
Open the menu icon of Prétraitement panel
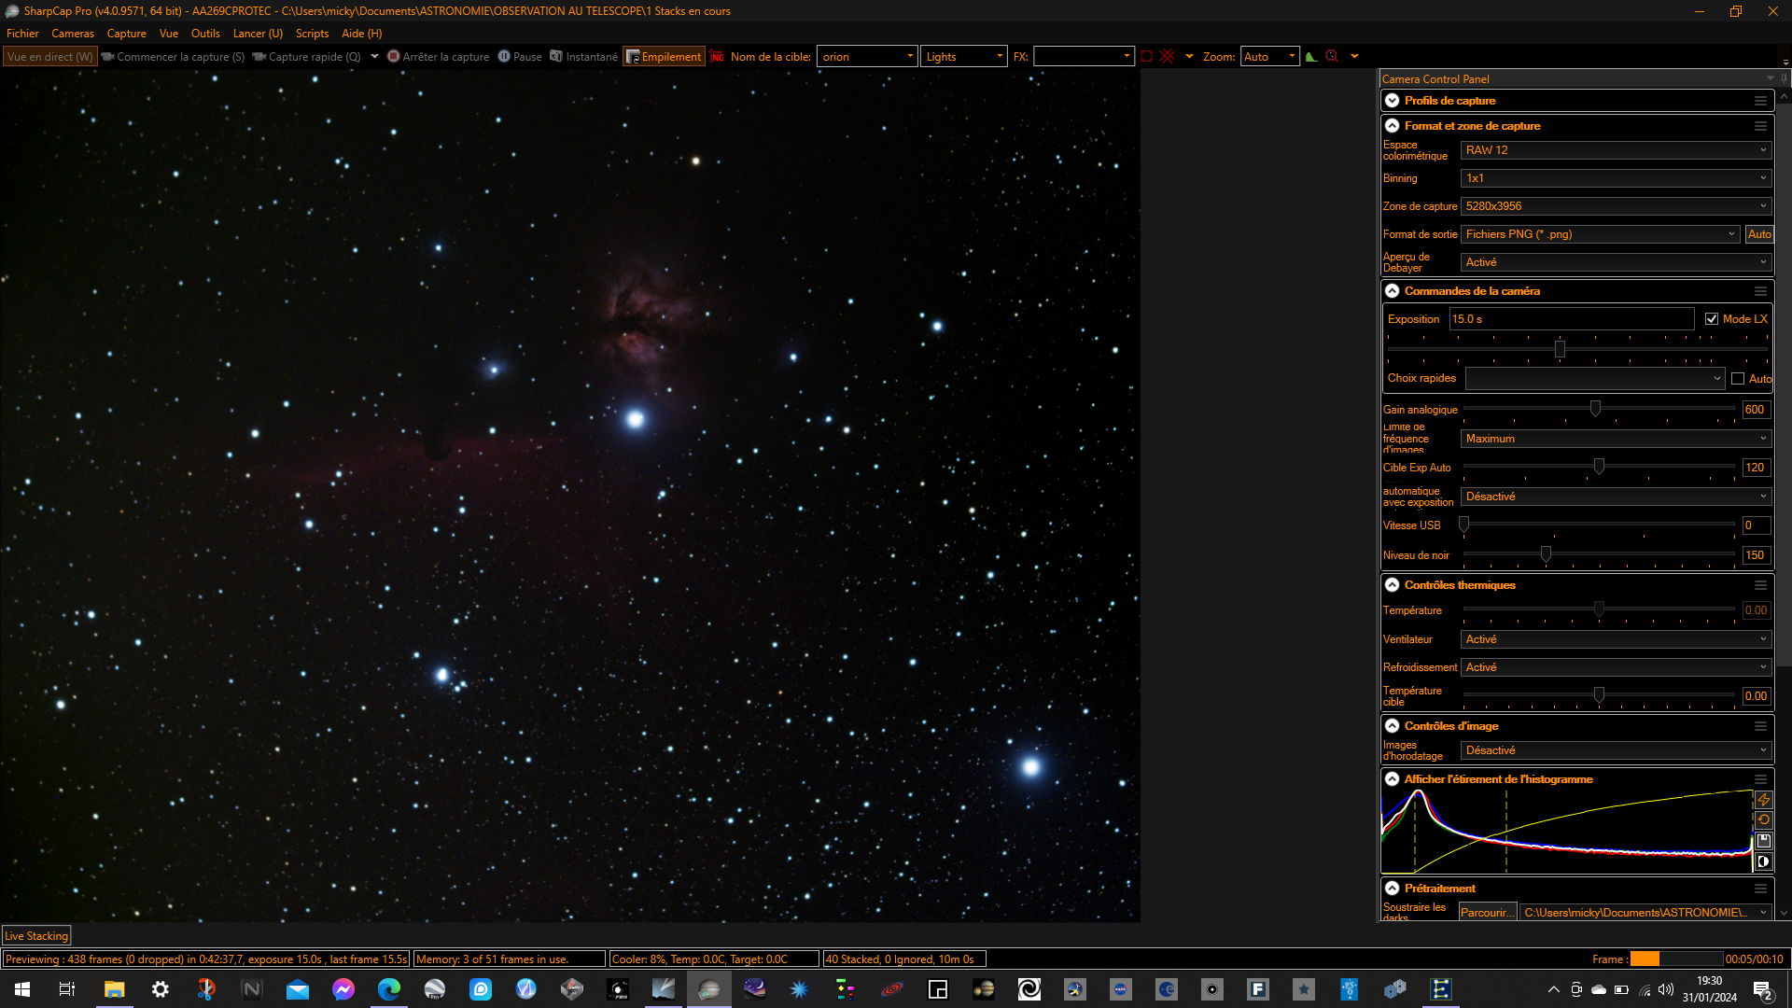pos(1760,889)
